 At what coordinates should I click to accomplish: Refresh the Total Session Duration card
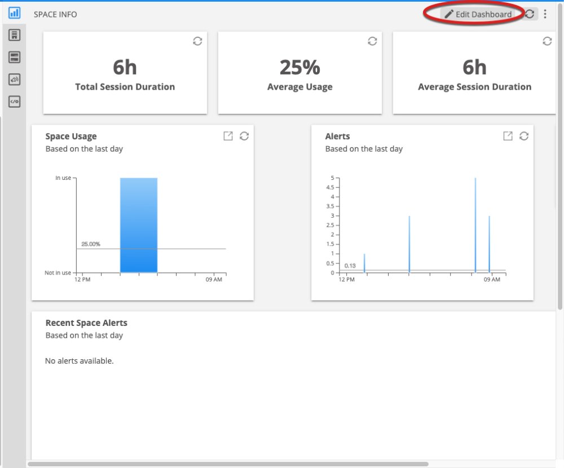(197, 41)
